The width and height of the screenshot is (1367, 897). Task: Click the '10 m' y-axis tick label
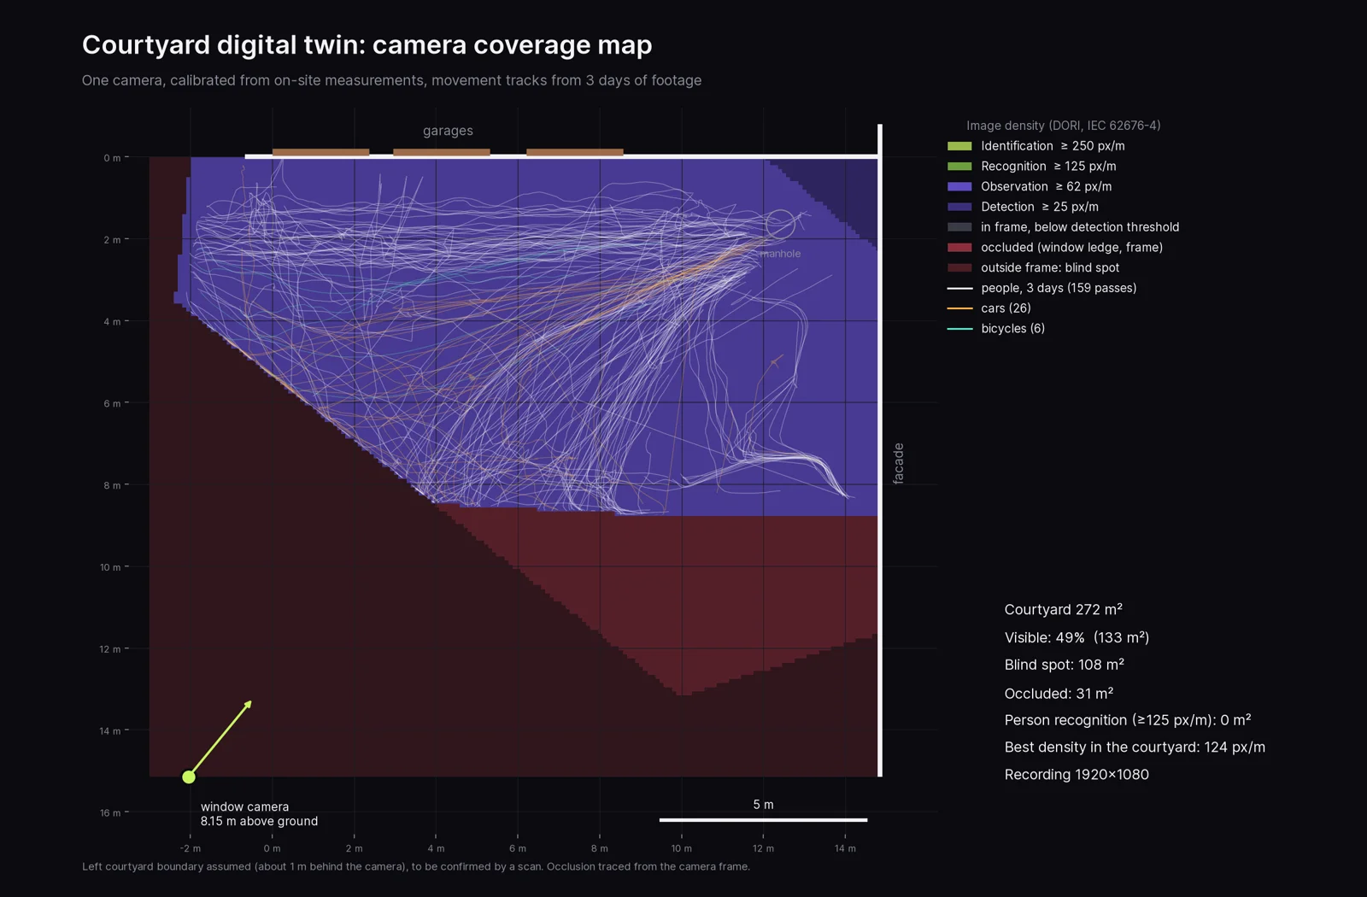tap(110, 567)
